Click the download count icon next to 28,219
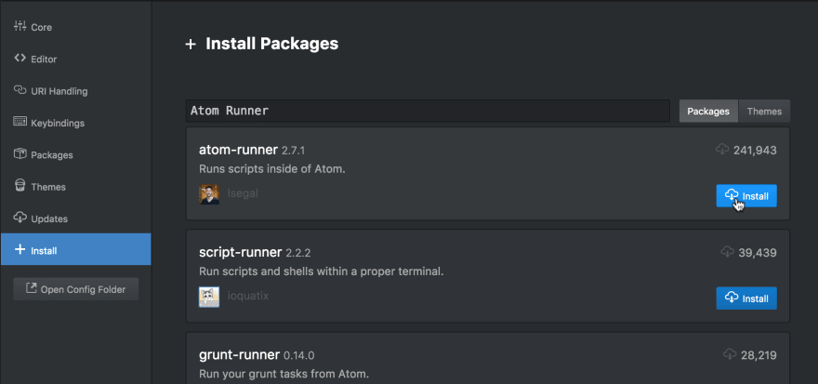Screen dimensions: 818x384 coord(730,355)
